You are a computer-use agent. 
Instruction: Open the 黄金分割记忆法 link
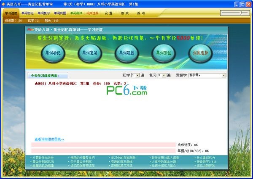click(x=43, y=162)
